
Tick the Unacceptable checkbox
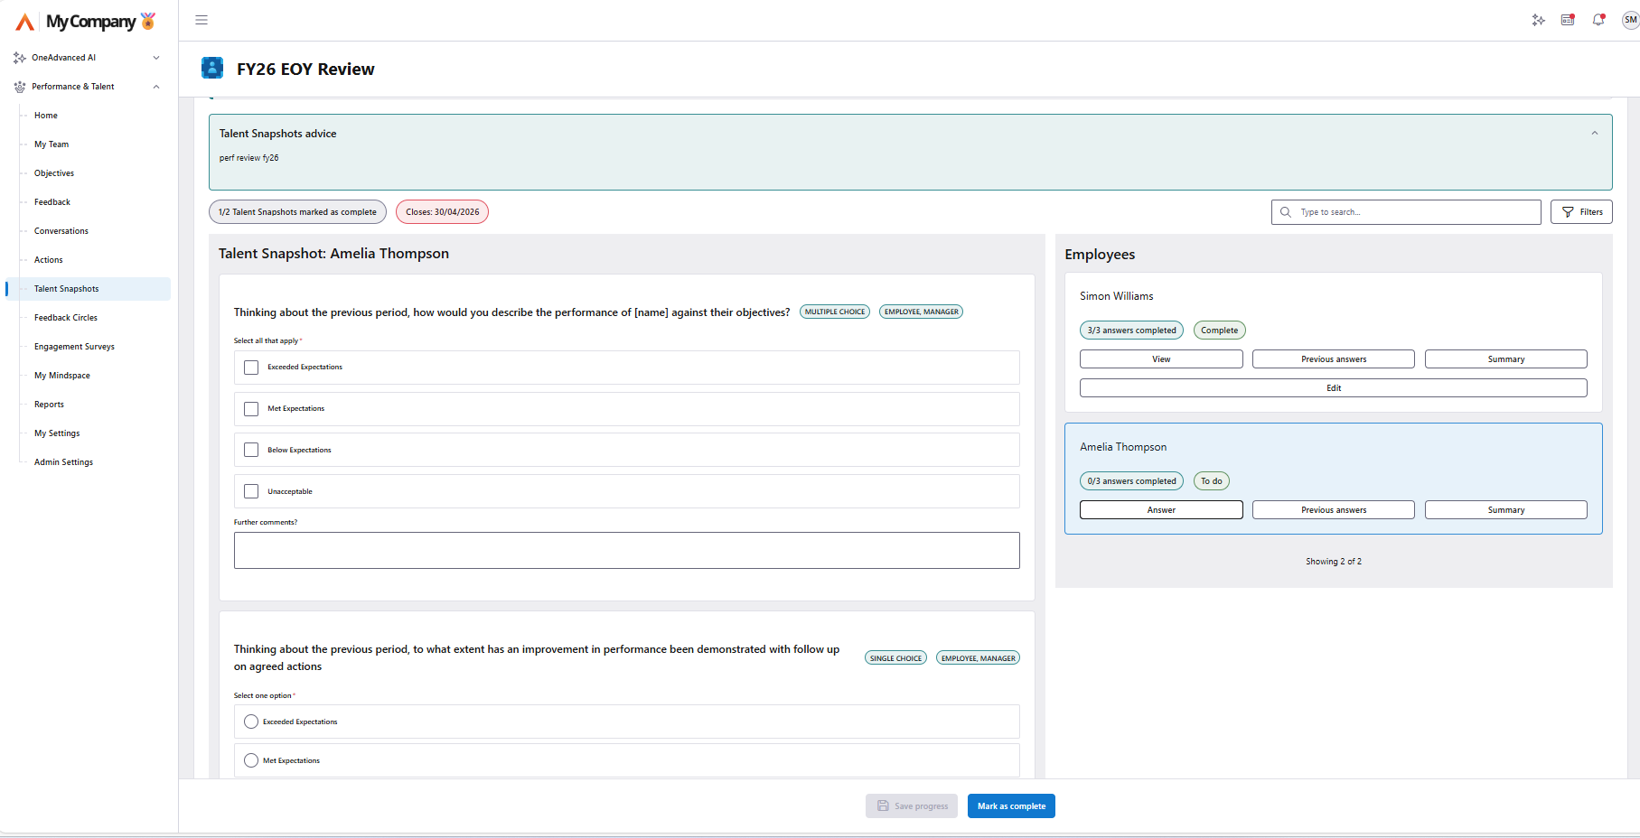coord(251,491)
